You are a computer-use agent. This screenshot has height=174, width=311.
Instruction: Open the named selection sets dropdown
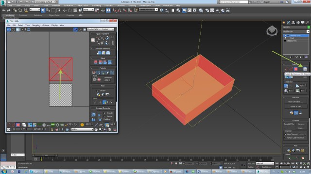point(148,10)
